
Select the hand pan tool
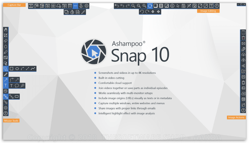[6, 30]
